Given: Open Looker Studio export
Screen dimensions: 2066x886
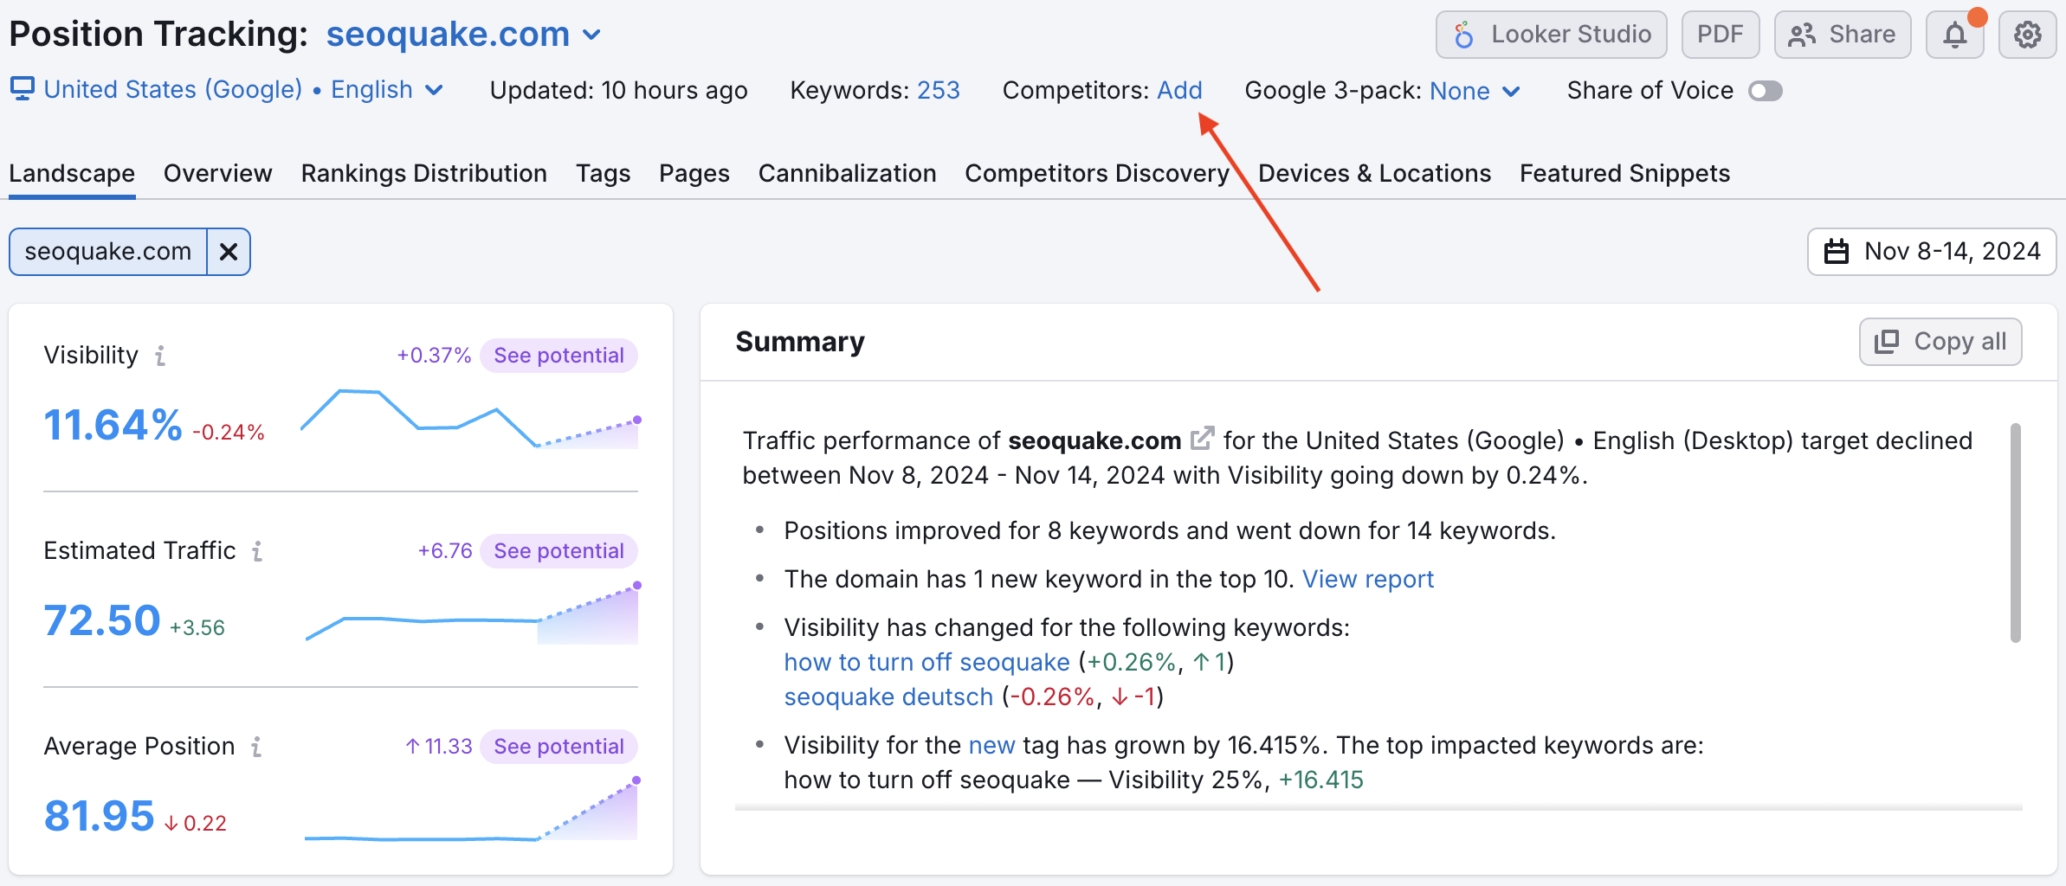Looking at the screenshot, I should tap(1551, 35).
